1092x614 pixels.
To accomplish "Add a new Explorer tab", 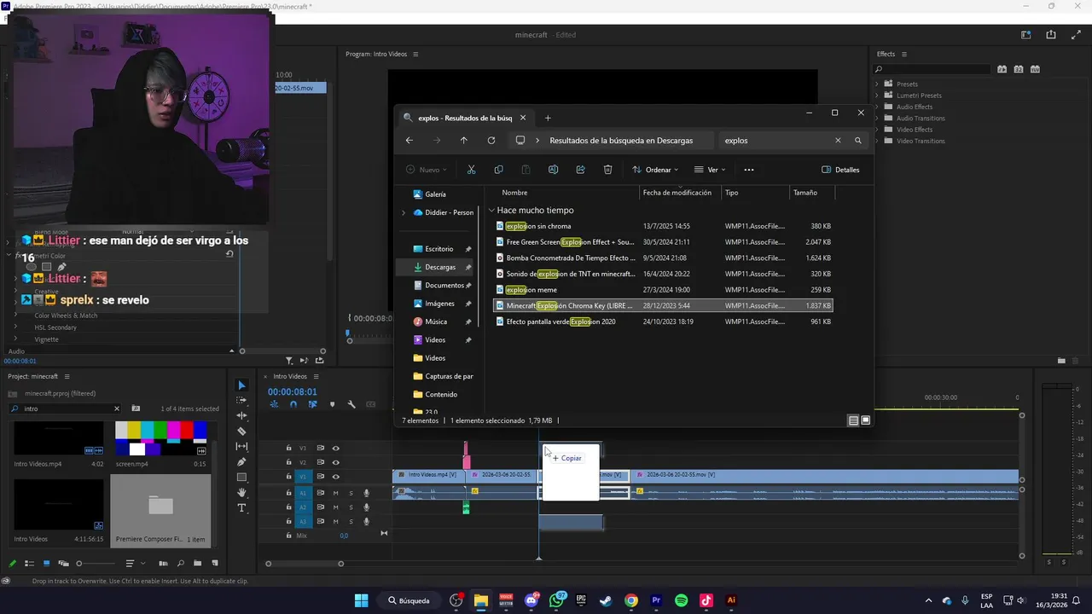I will [x=548, y=118].
